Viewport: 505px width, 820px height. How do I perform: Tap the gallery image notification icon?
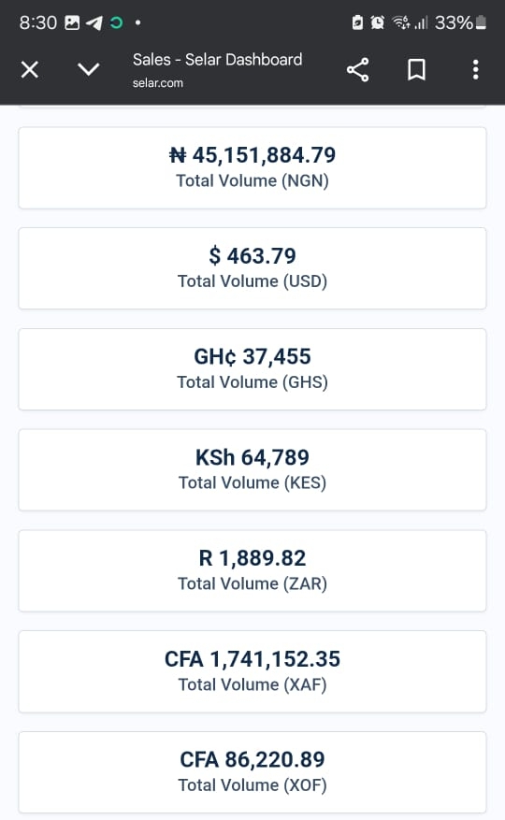click(x=72, y=22)
